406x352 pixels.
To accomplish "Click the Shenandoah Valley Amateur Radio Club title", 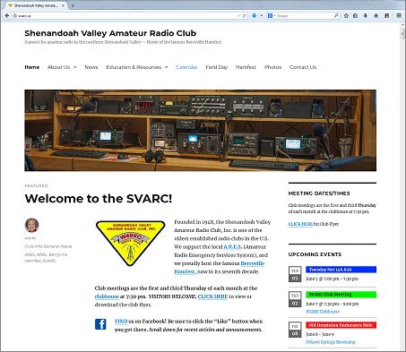I will click(x=110, y=33).
